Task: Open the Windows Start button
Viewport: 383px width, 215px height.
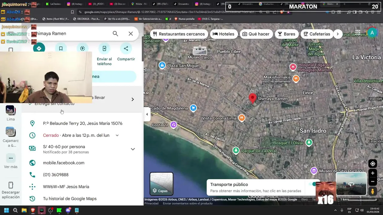Action: pos(6,210)
